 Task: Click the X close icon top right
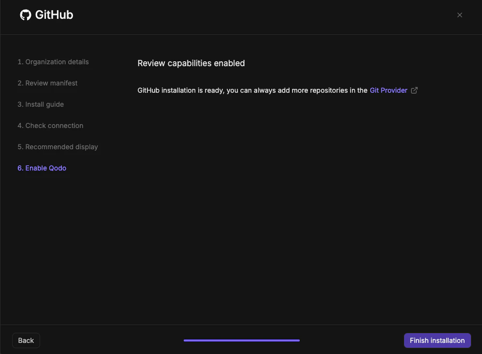click(x=460, y=15)
